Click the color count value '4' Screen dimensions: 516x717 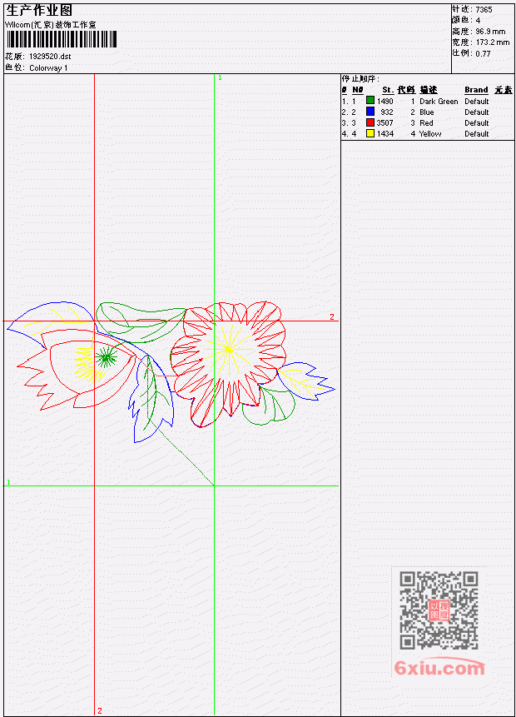coord(478,21)
